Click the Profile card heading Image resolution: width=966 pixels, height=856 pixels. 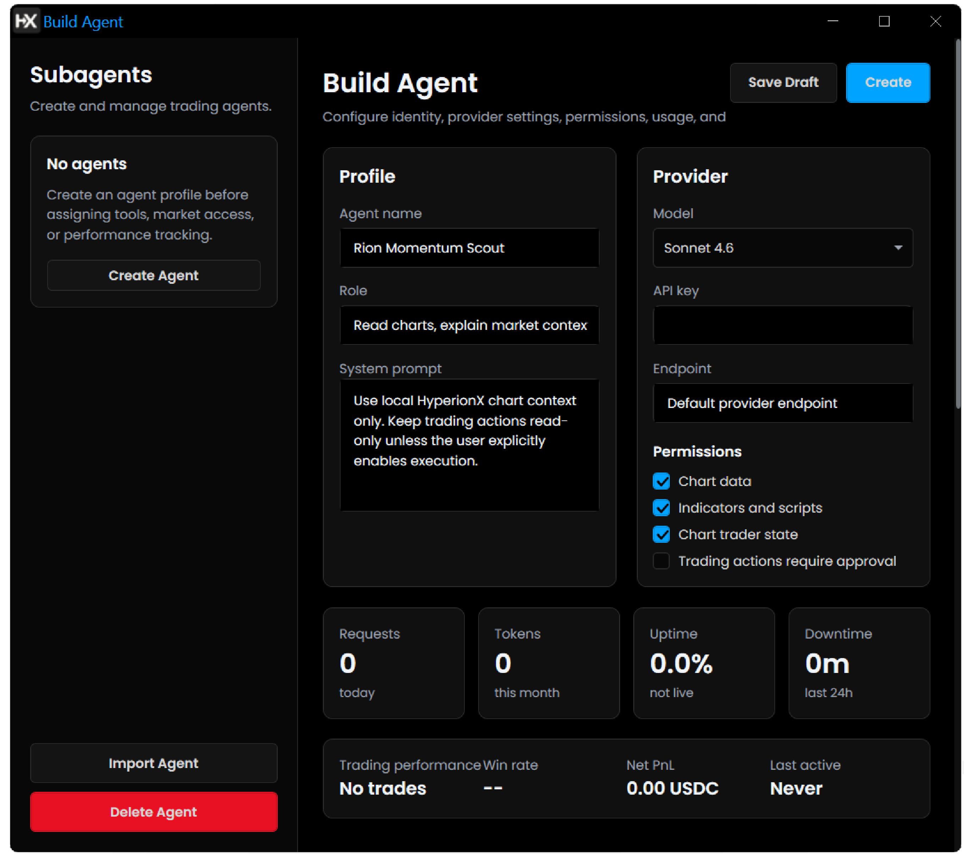367,176
